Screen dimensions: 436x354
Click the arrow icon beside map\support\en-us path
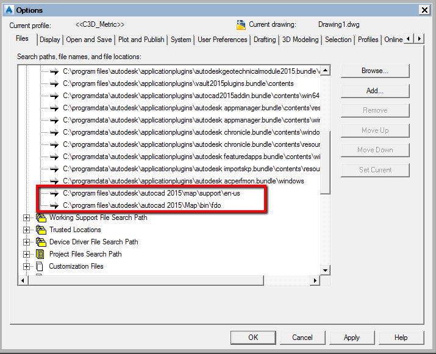coord(54,193)
